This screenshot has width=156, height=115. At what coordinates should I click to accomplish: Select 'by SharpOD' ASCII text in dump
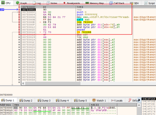click(99, 110)
